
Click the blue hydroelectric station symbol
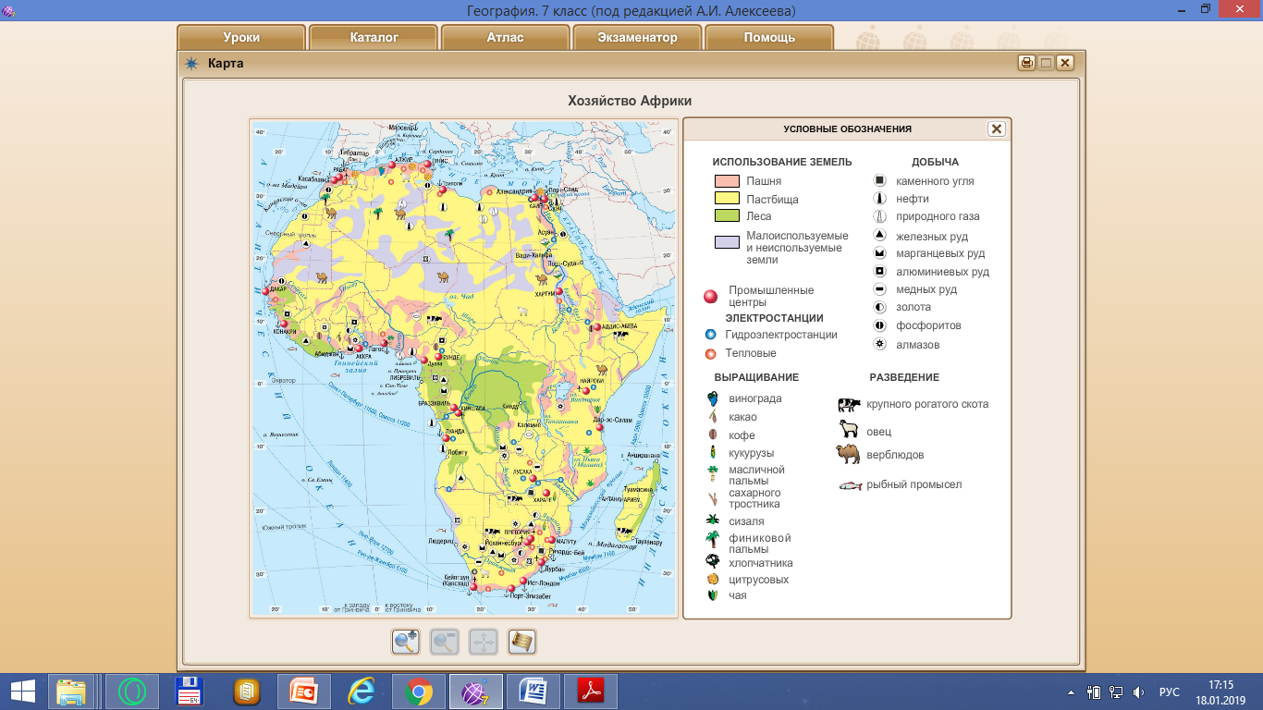coord(710,335)
